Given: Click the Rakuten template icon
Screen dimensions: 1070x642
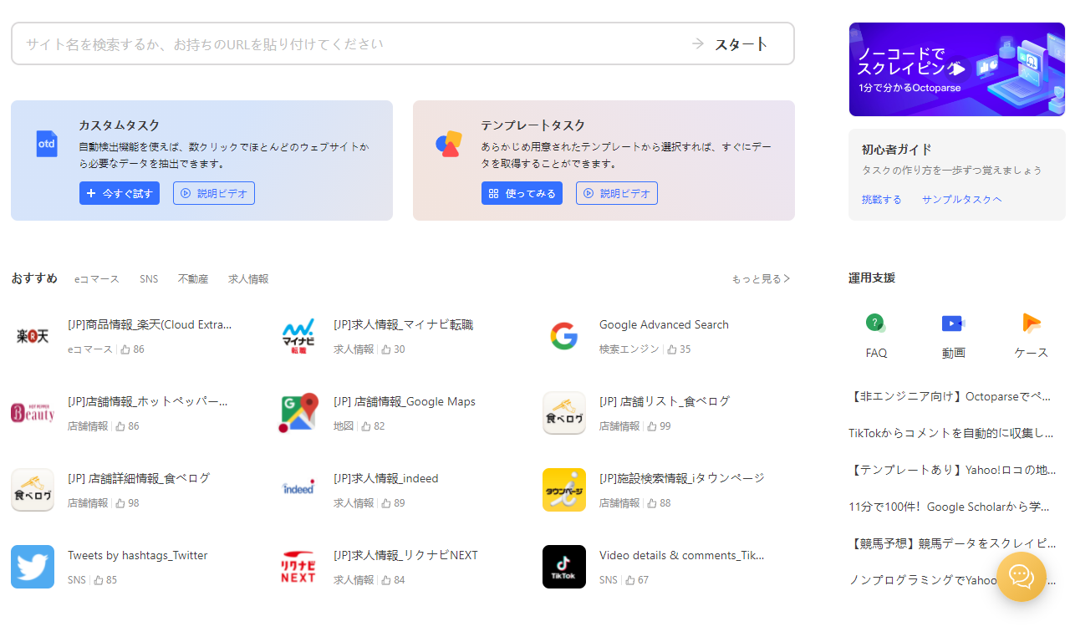Looking at the screenshot, I should click(33, 336).
